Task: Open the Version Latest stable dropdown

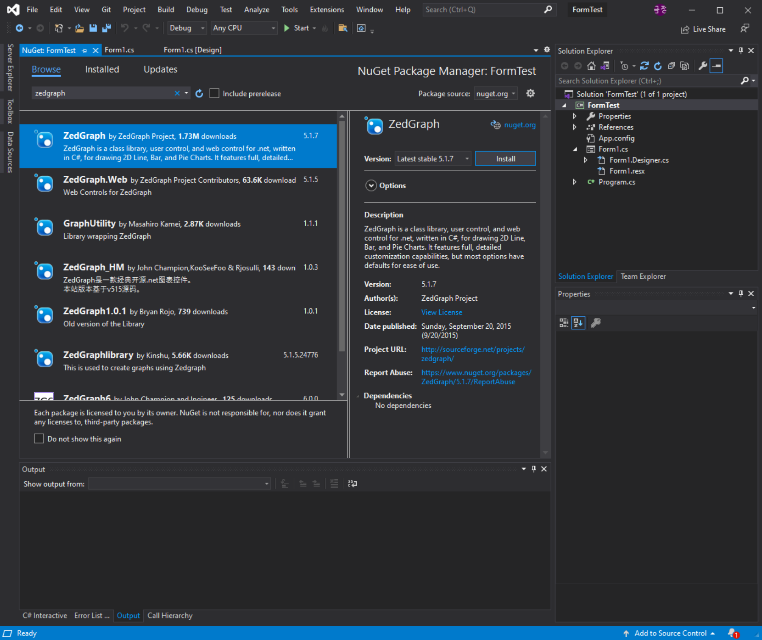Action: pyautogui.click(x=433, y=159)
